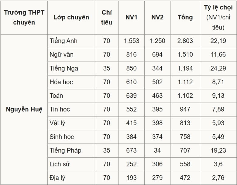Select the 'Lớp chuyên' header cell
237x185 pixels.
[x=71, y=17]
